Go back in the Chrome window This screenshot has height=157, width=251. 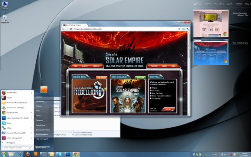pos(63,29)
